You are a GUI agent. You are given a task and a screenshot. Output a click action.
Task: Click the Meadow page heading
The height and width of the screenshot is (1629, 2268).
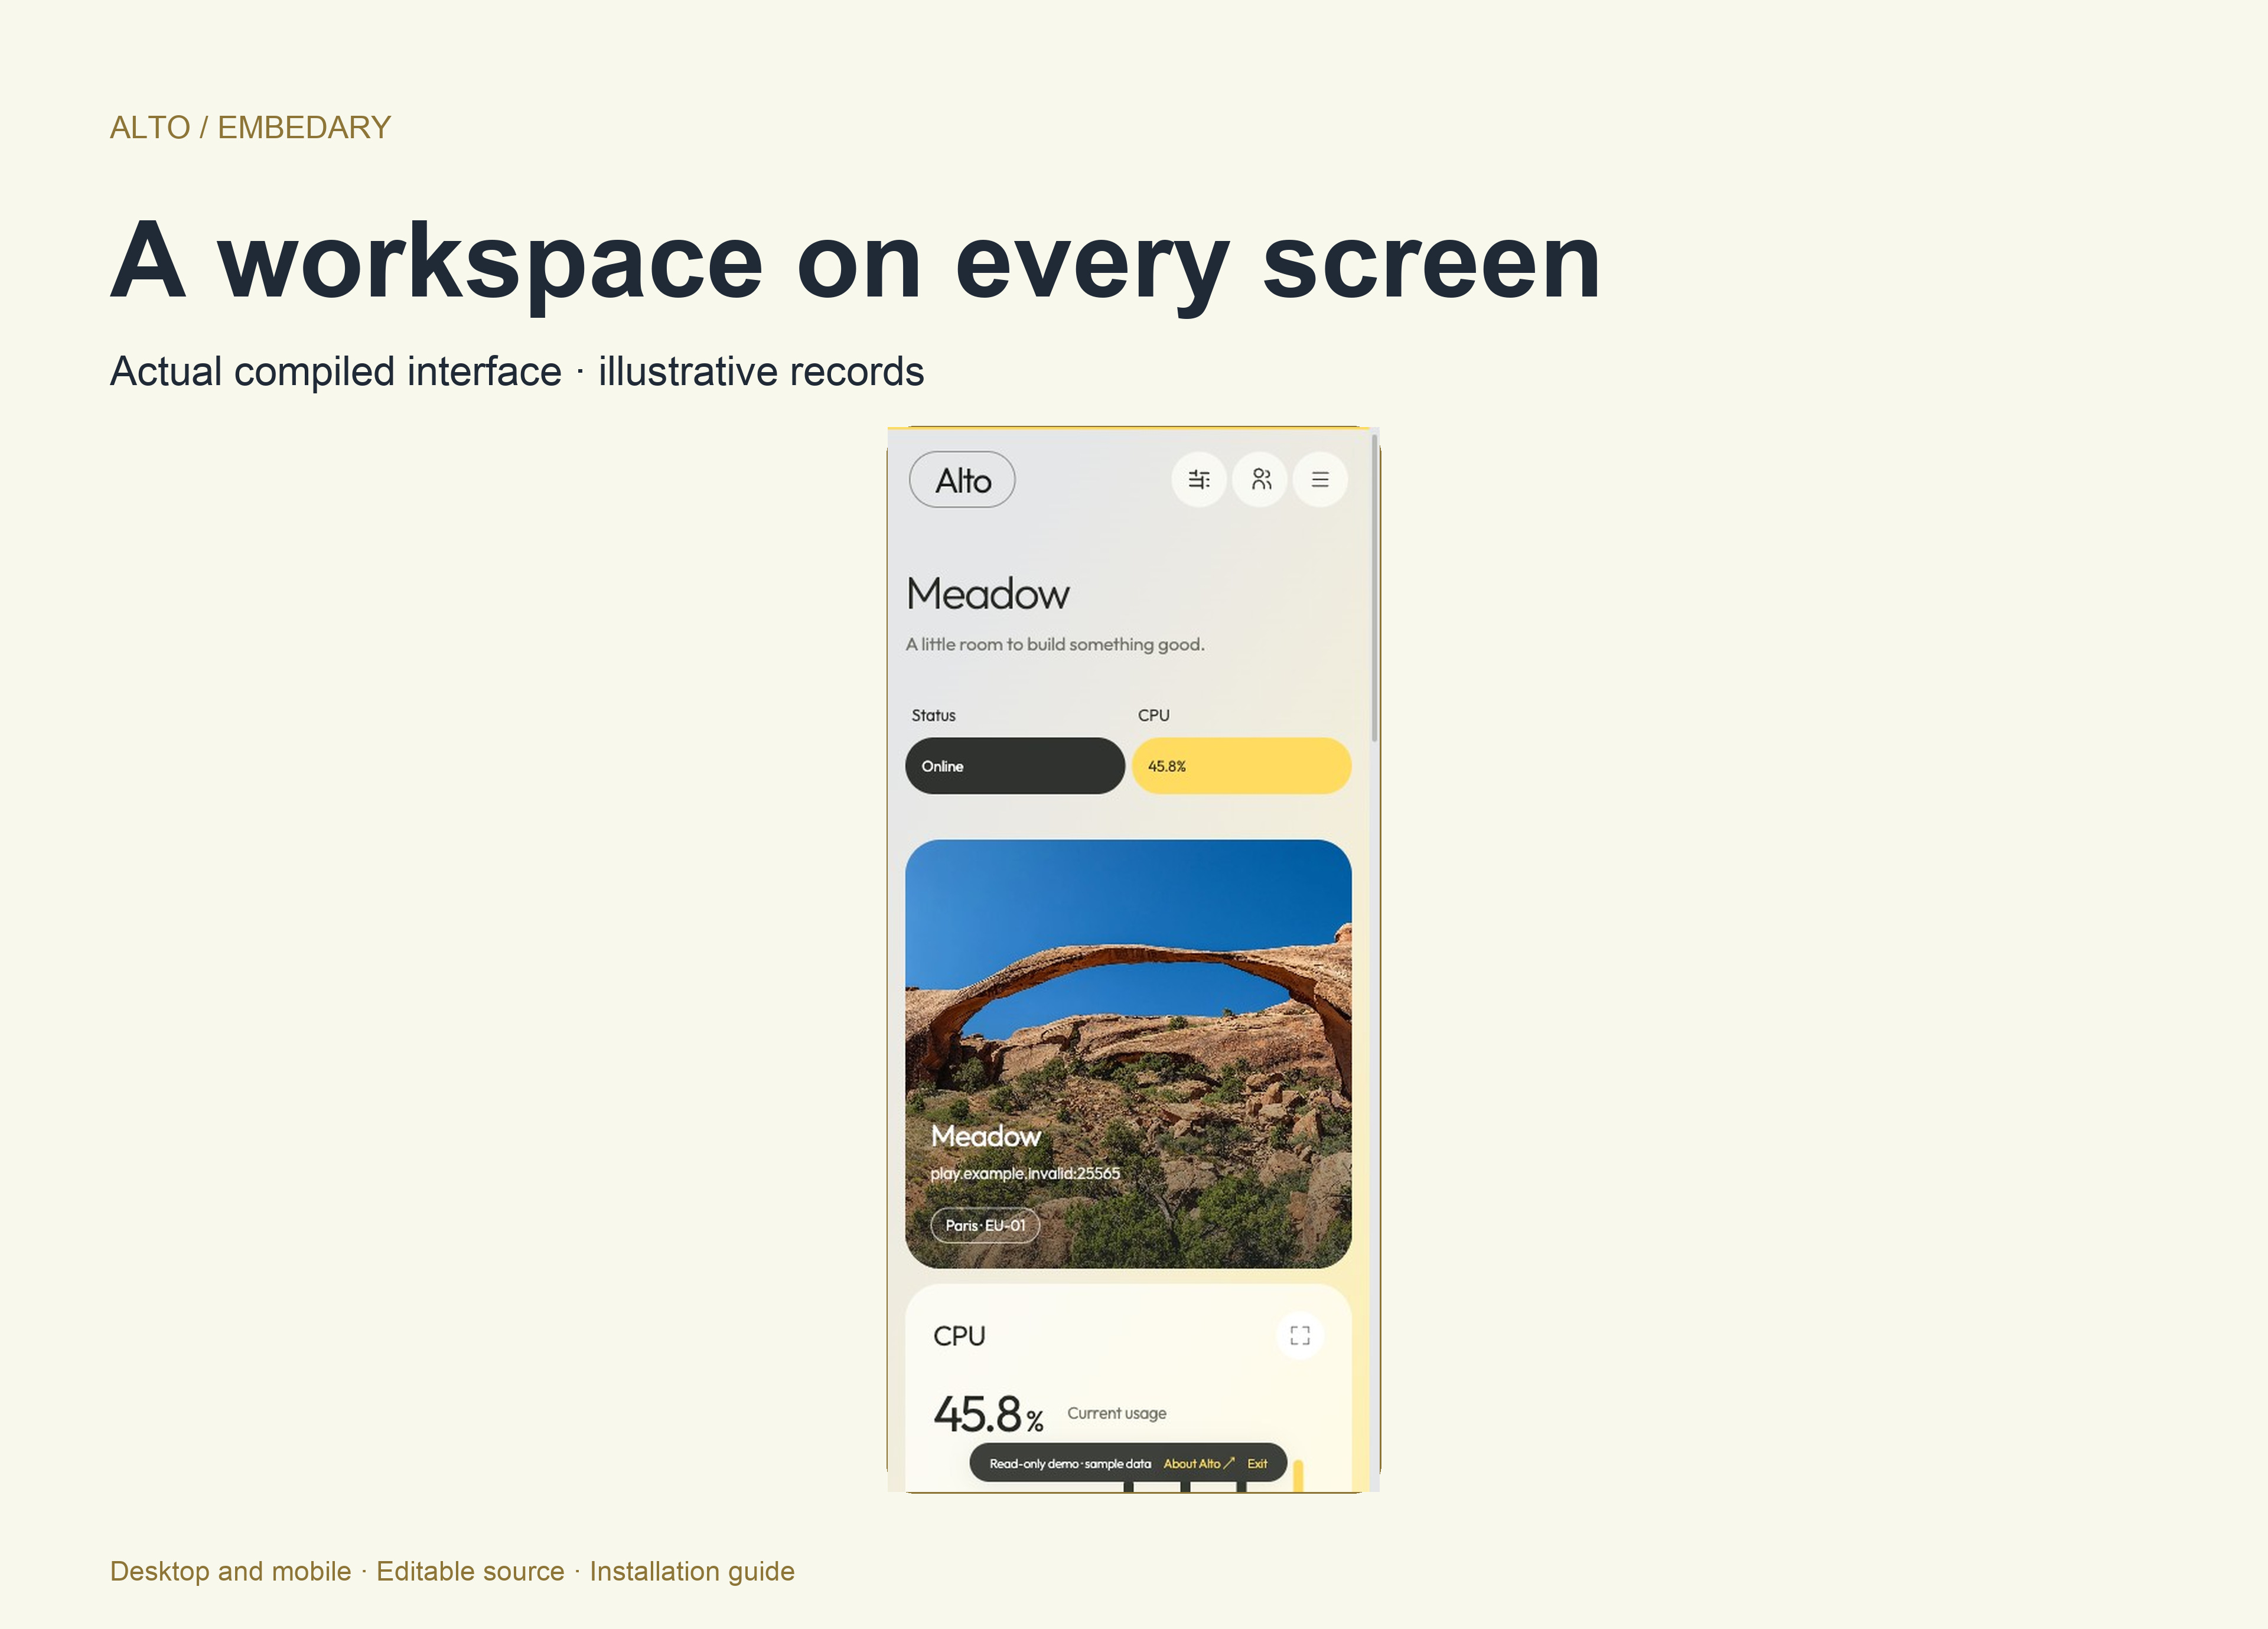(x=988, y=594)
